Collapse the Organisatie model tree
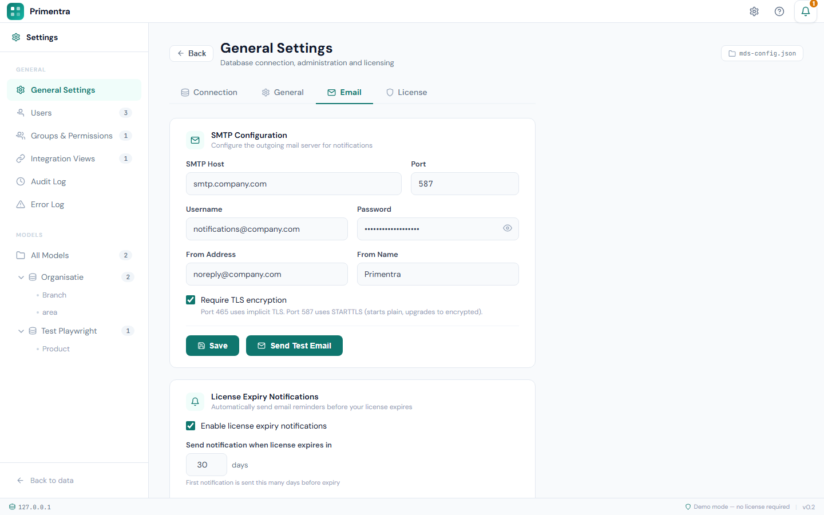Image resolution: width=824 pixels, height=515 pixels. 21,277
